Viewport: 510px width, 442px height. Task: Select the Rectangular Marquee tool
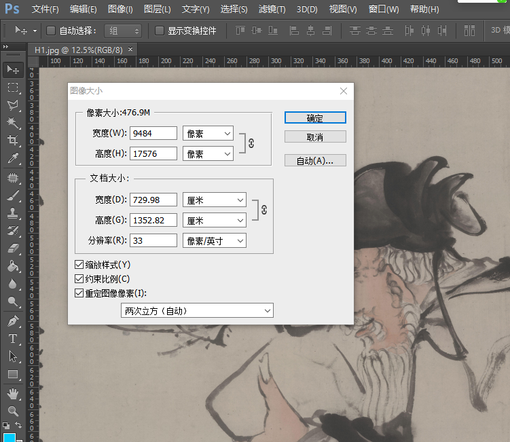[x=13, y=87]
